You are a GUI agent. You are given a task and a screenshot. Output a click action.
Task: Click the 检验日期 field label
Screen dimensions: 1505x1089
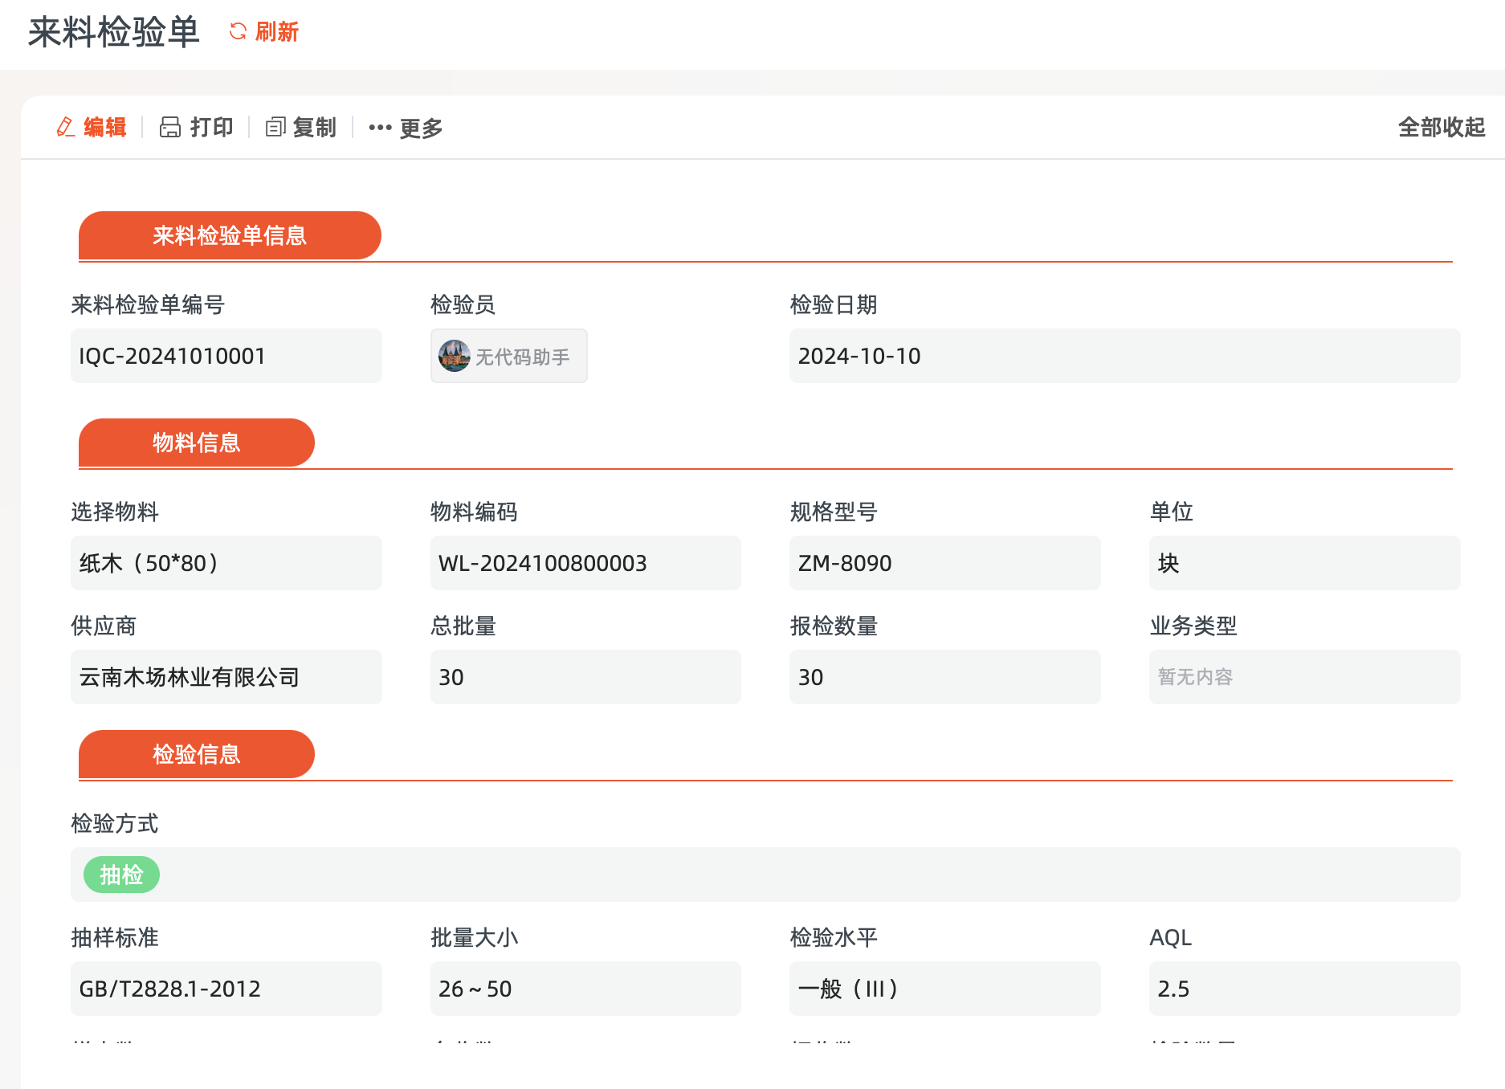tap(834, 304)
